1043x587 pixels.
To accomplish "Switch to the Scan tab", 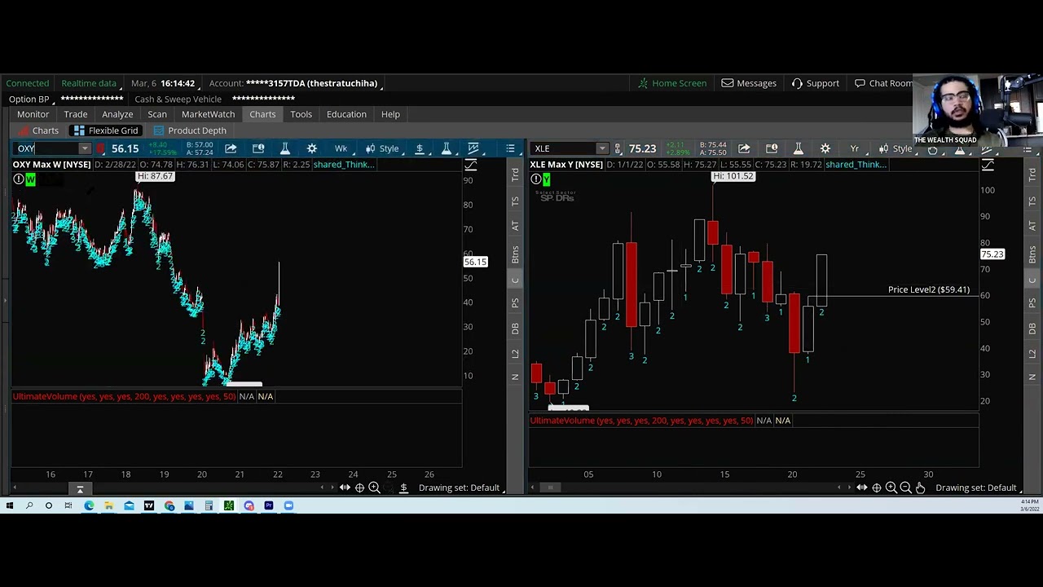I will [x=157, y=114].
